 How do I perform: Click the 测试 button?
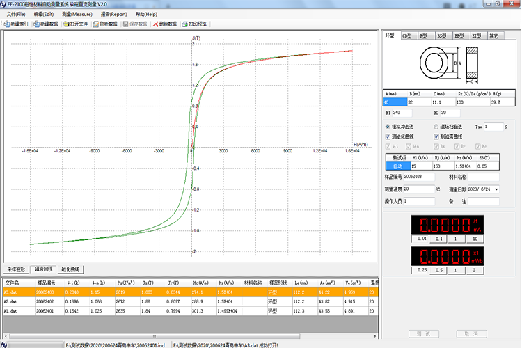coord(424,333)
